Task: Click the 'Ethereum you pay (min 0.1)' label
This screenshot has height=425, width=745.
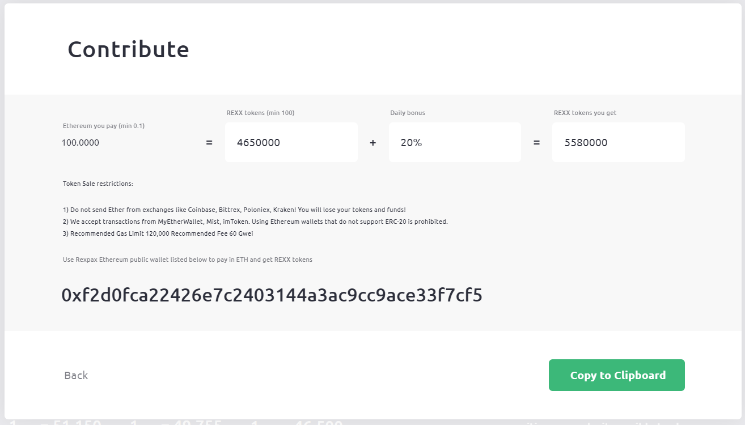Action: click(x=104, y=126)
